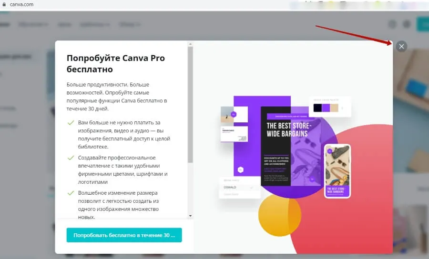This screenshot has height=259, width=429.
Task: Click the 'Создавайте профессиональное впечатление' benefit
Action: point(123,169)
